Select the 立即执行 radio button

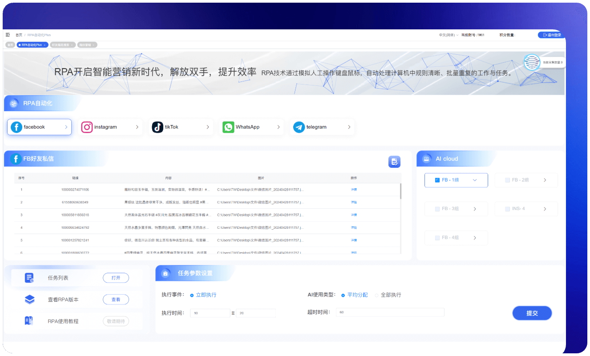pos(192,295)
